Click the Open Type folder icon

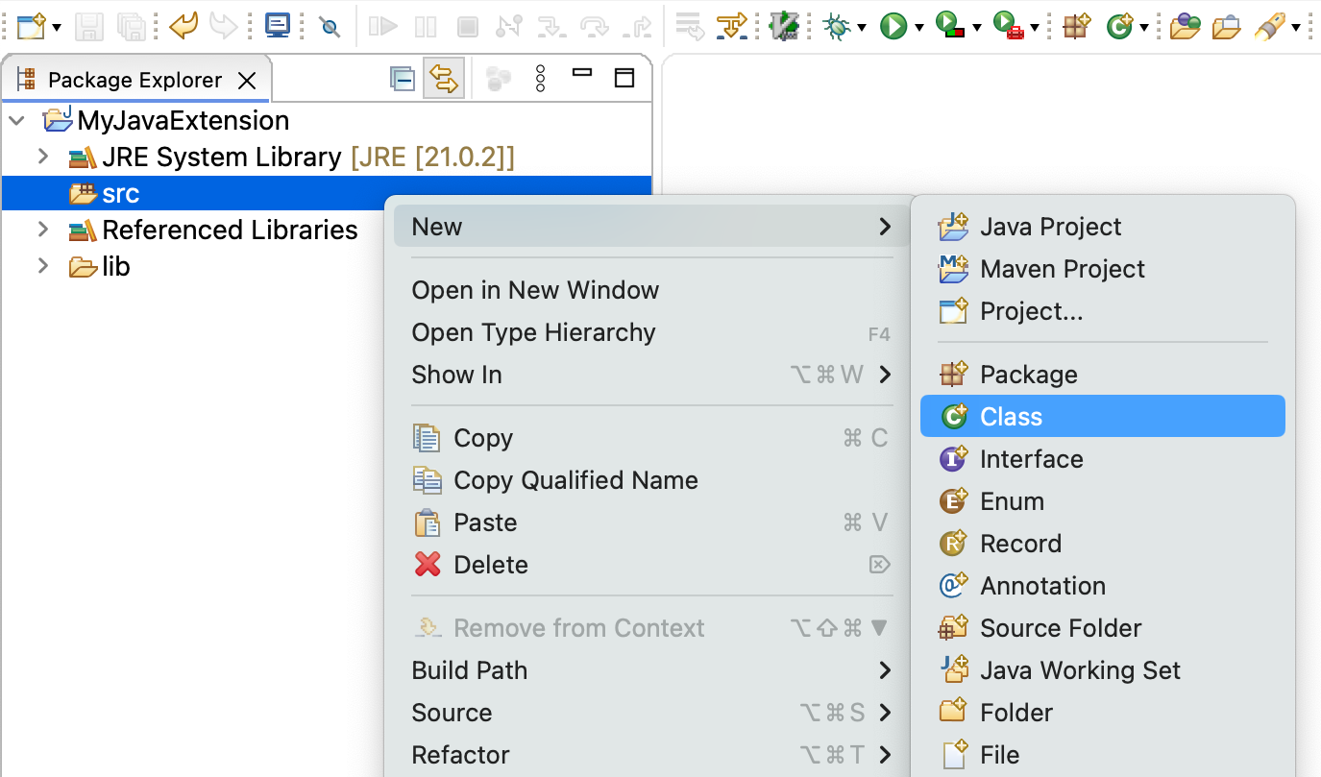coord(1185,26)
